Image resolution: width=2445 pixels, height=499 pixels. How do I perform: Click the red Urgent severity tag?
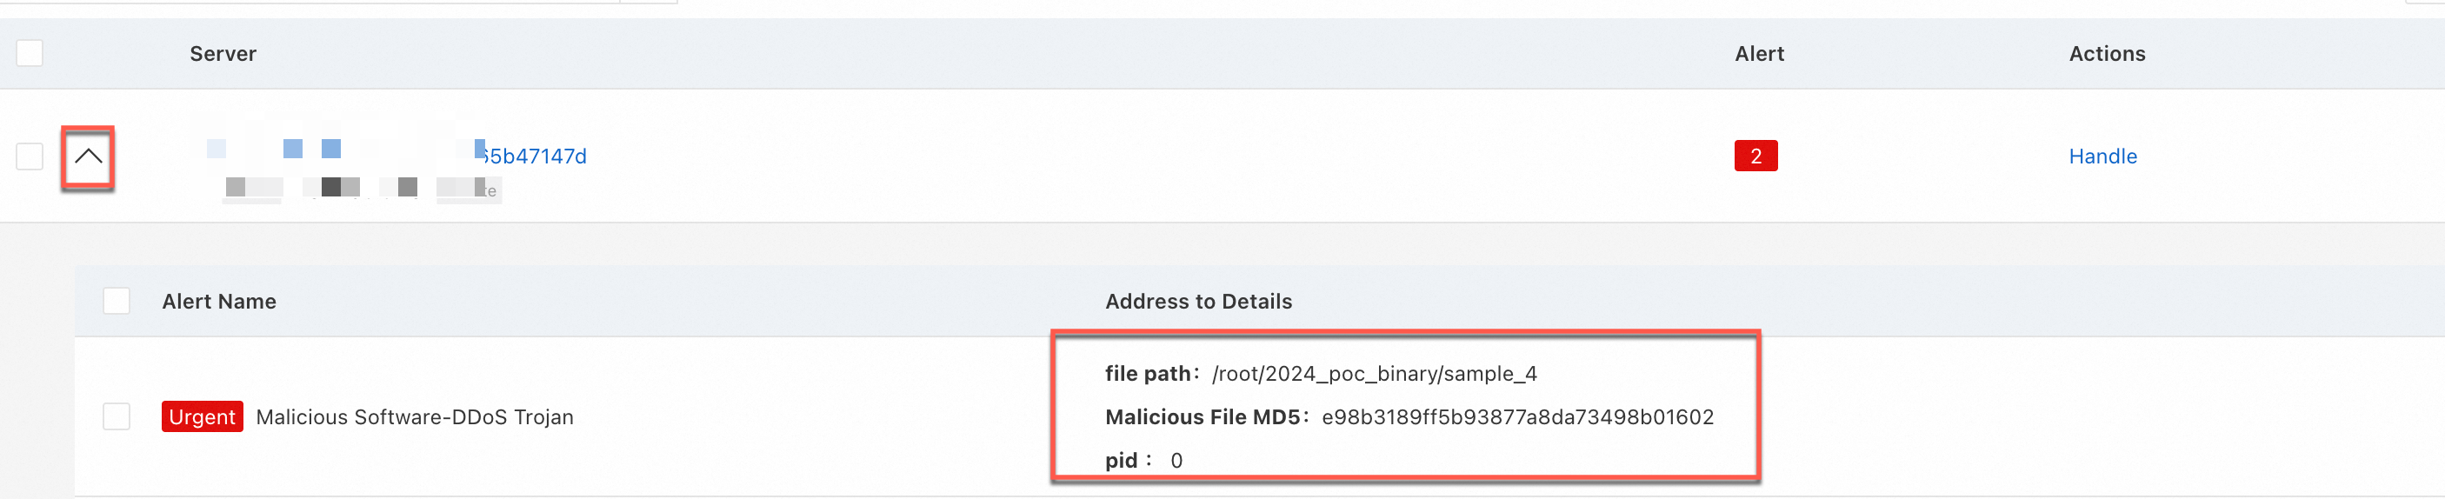click(x=203, y=416)
